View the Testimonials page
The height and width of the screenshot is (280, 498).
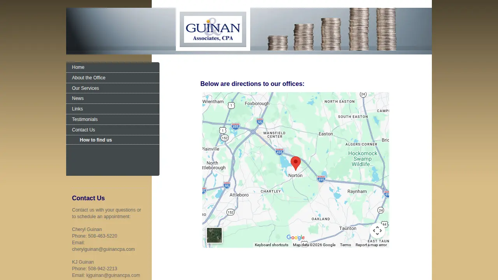pos(113,119)
